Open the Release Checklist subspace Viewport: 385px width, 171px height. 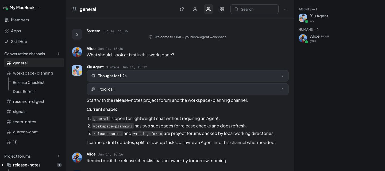point(29,83)
